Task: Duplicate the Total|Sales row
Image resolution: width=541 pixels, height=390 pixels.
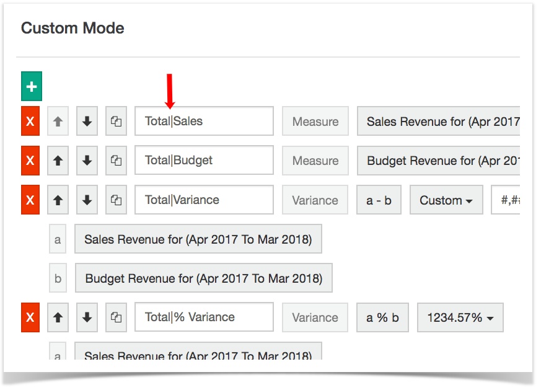Action: coord(117,121)
